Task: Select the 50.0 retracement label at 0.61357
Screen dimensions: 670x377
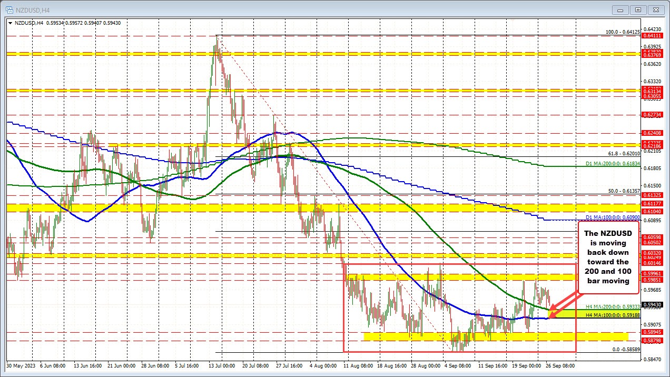Action: [x=623, y=192]
